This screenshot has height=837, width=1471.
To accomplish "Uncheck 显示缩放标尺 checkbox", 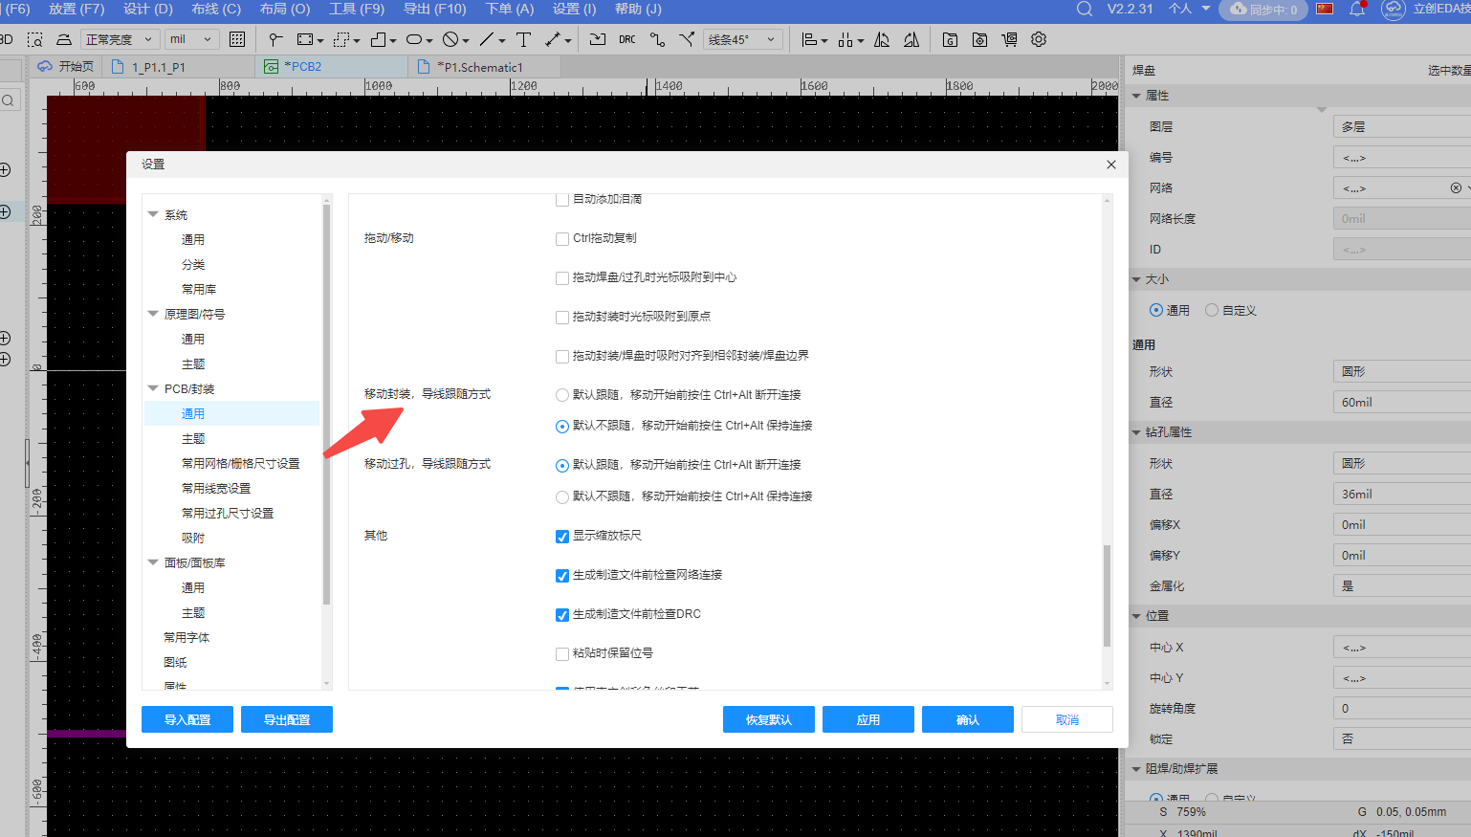I will pos(562,537).
